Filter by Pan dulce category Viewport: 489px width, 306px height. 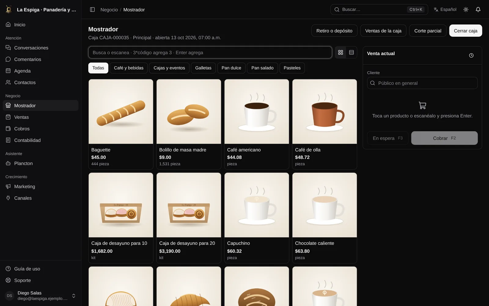click(x=231, y=68)
